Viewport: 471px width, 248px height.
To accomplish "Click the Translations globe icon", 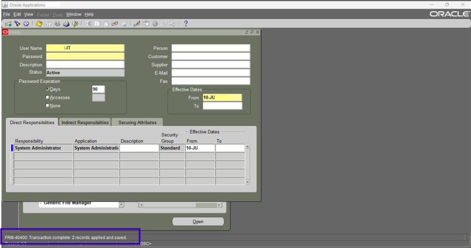I will (155, 24).
